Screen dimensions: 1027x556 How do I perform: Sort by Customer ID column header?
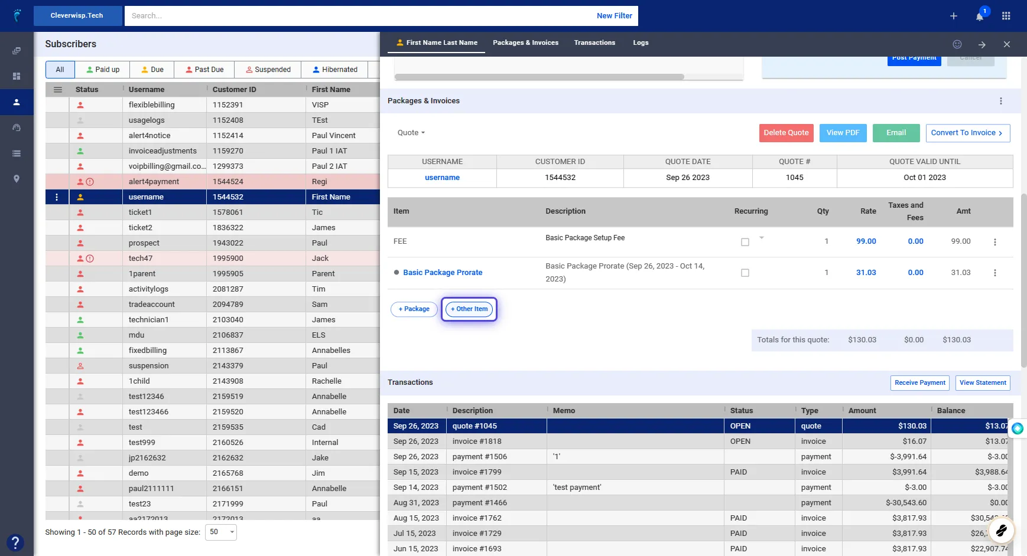[234, 90]
